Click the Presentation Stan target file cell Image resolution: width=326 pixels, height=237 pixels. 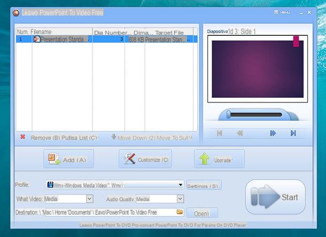(x=167, y=39)
